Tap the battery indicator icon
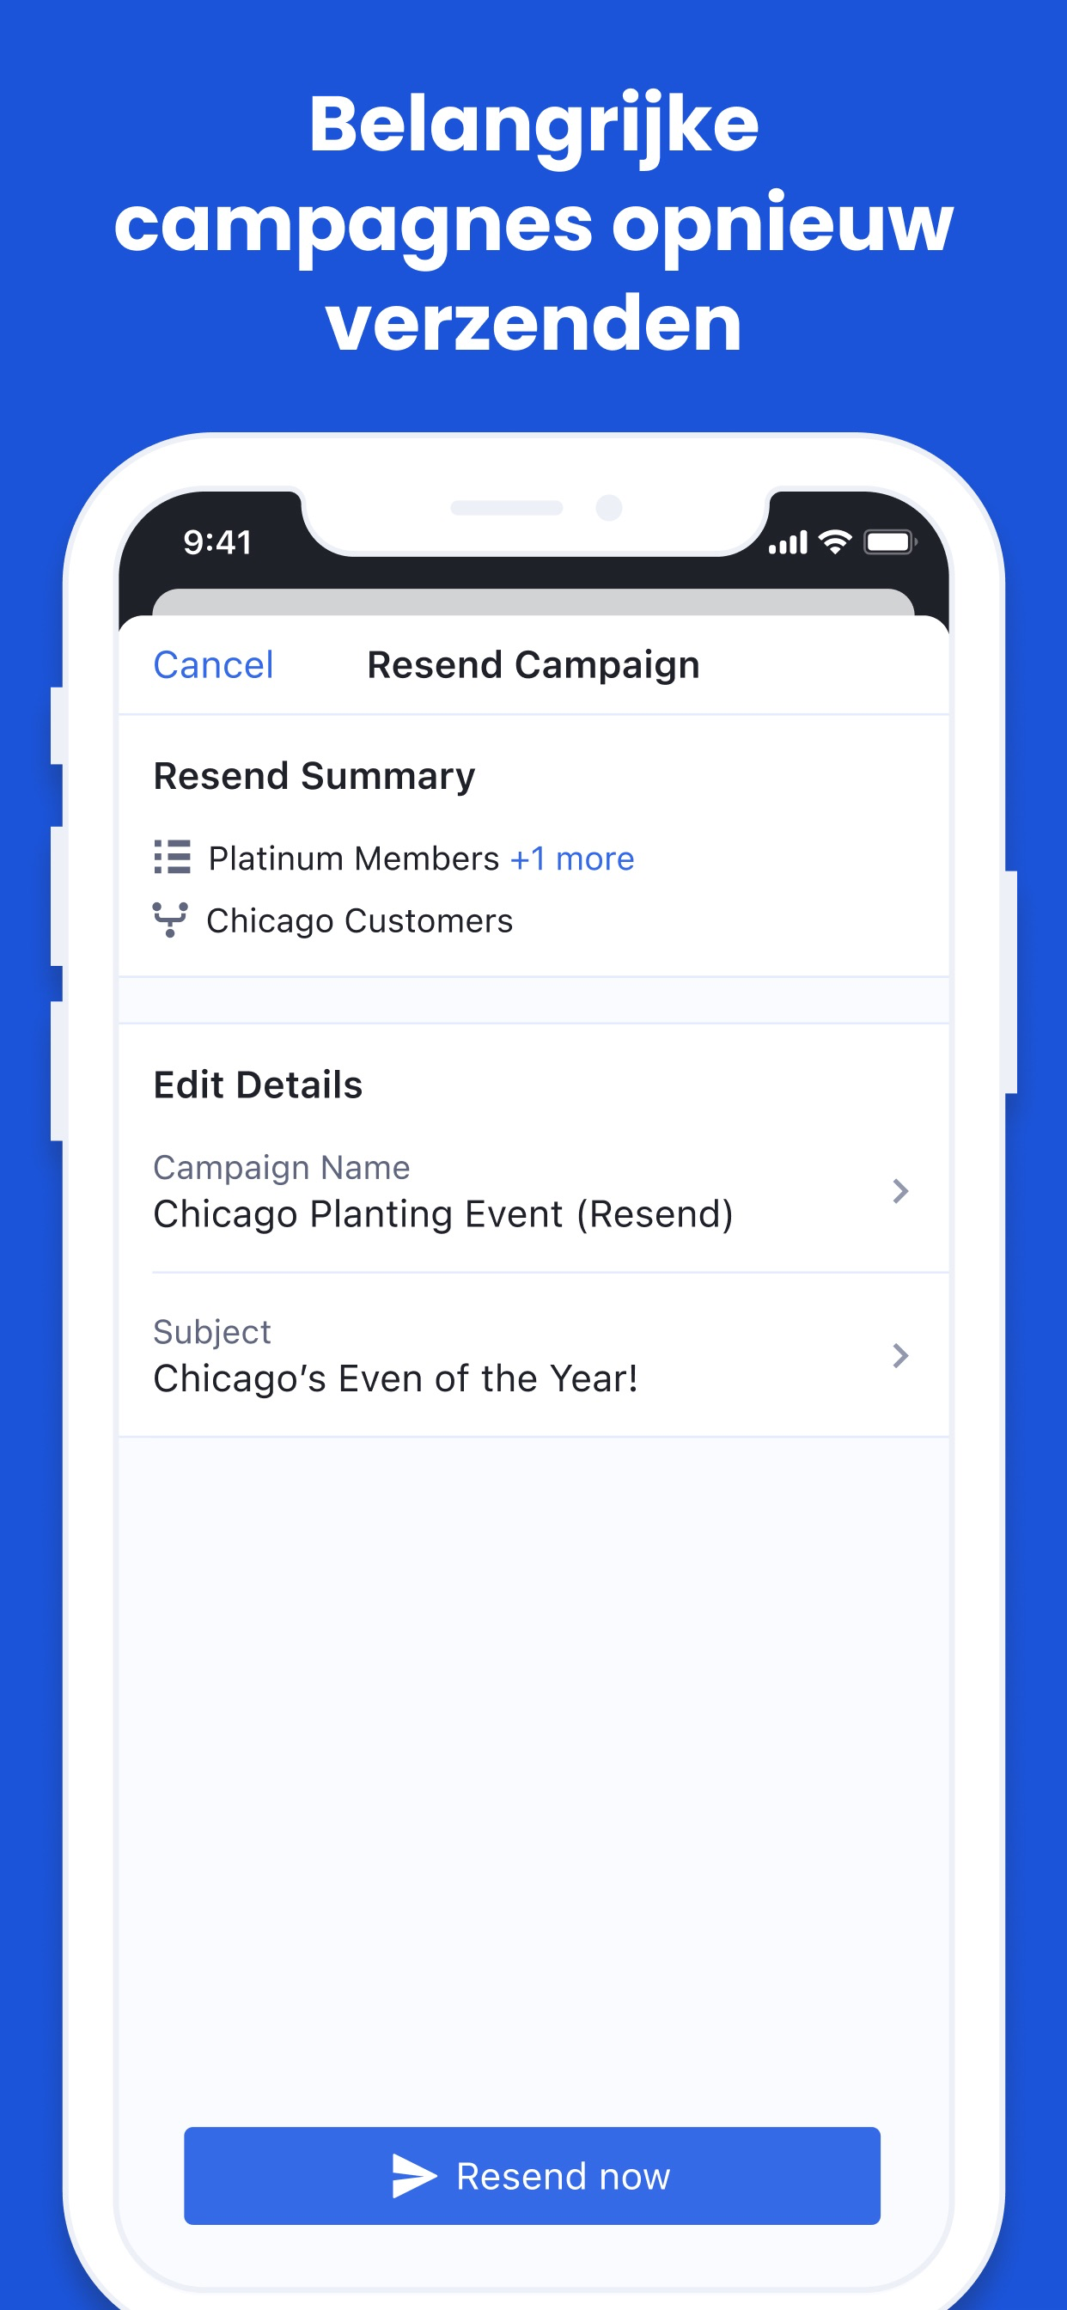Image resolution: width=1067 pixels, height=2310 pixels. coord(889,542)
